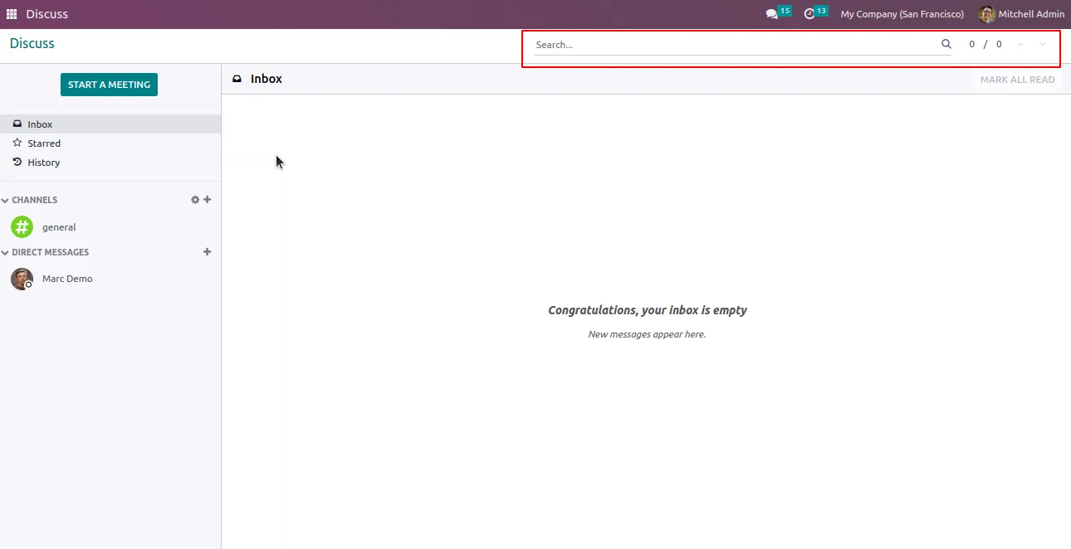Click Mitchell Admin's avatar picture
Screen dimensions: 1071x549
coord(986,14)
